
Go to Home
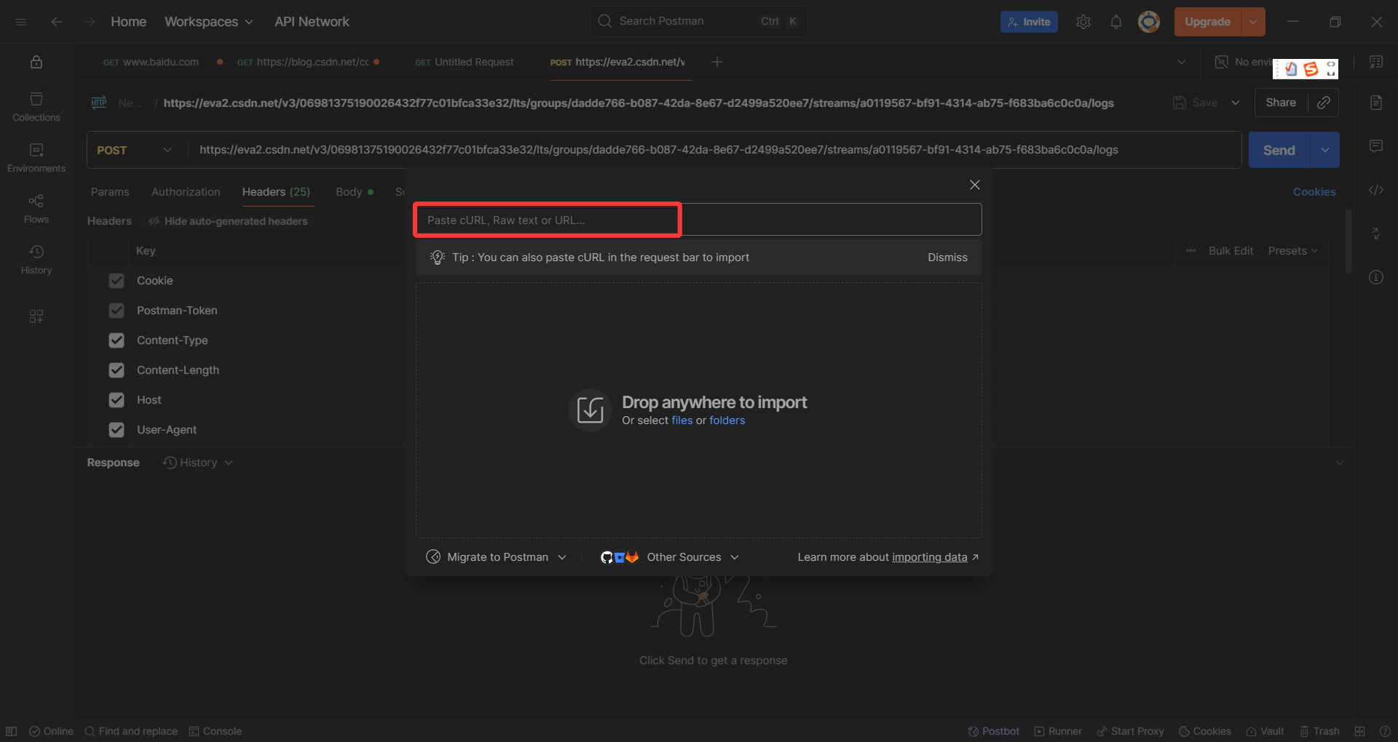[129, 22]
